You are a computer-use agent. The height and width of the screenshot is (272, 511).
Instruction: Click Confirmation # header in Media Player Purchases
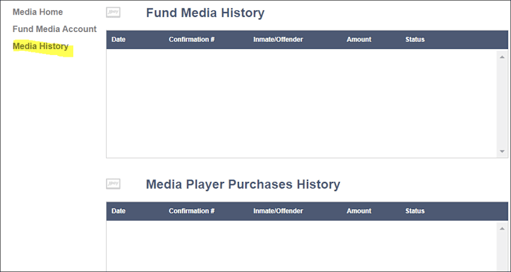click(x=191, y=212)
